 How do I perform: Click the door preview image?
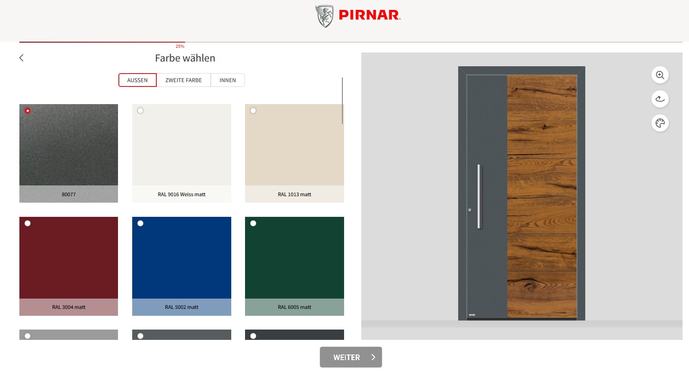point(521,194)
